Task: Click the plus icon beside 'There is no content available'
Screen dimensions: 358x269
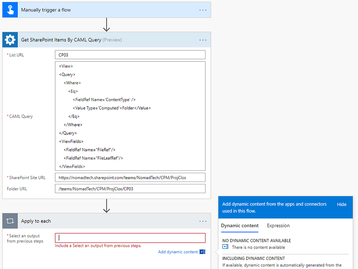Action: [225, 247]
